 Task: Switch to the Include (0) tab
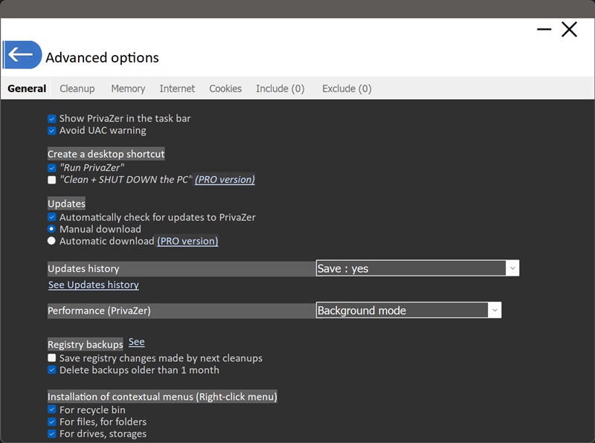[x=280, y=88]
